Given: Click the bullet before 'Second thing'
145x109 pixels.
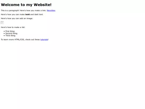Looking at the screenshot, I should (4, 33).
